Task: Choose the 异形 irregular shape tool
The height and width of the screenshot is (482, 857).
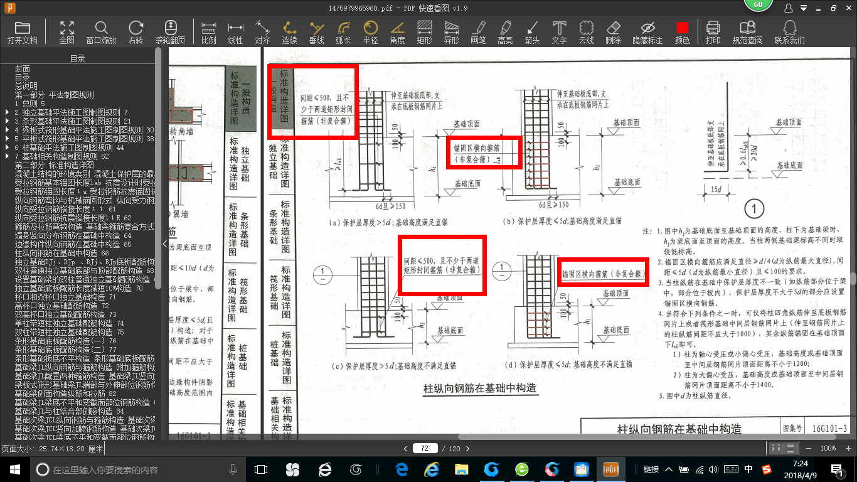Action: [x=451, y=32]
